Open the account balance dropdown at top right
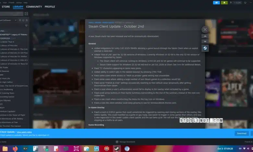 tap(237, 3)
